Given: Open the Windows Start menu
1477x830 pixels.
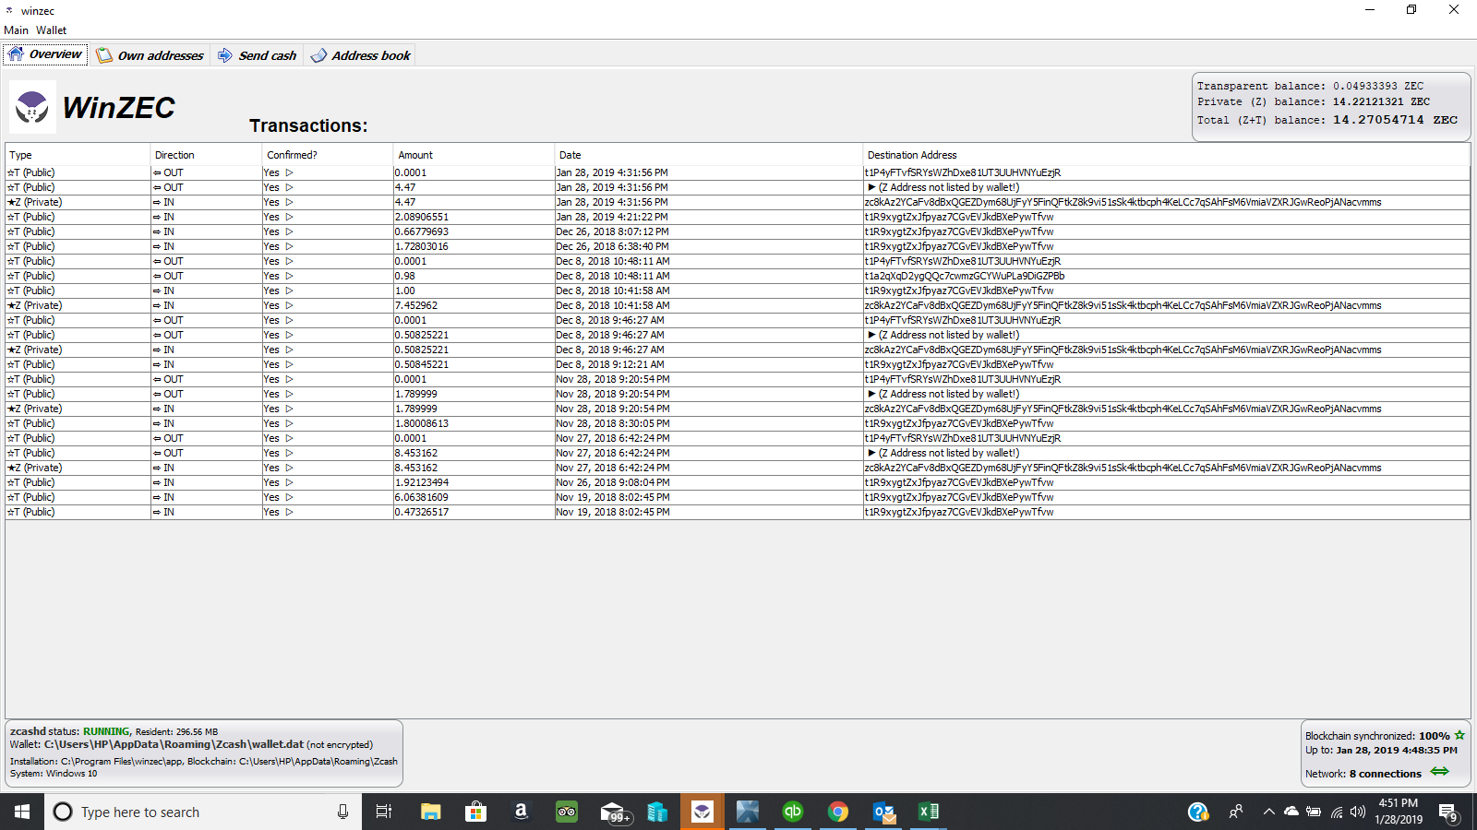Looking at the screenshot, I should (x=22, y=812).
